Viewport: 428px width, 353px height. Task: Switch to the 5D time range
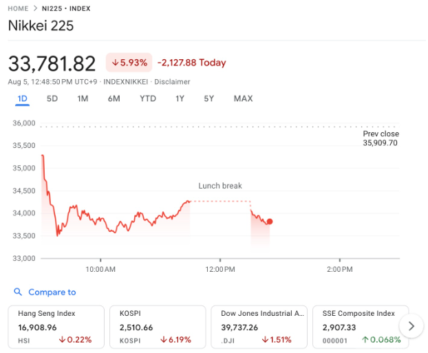coord(52,98)
